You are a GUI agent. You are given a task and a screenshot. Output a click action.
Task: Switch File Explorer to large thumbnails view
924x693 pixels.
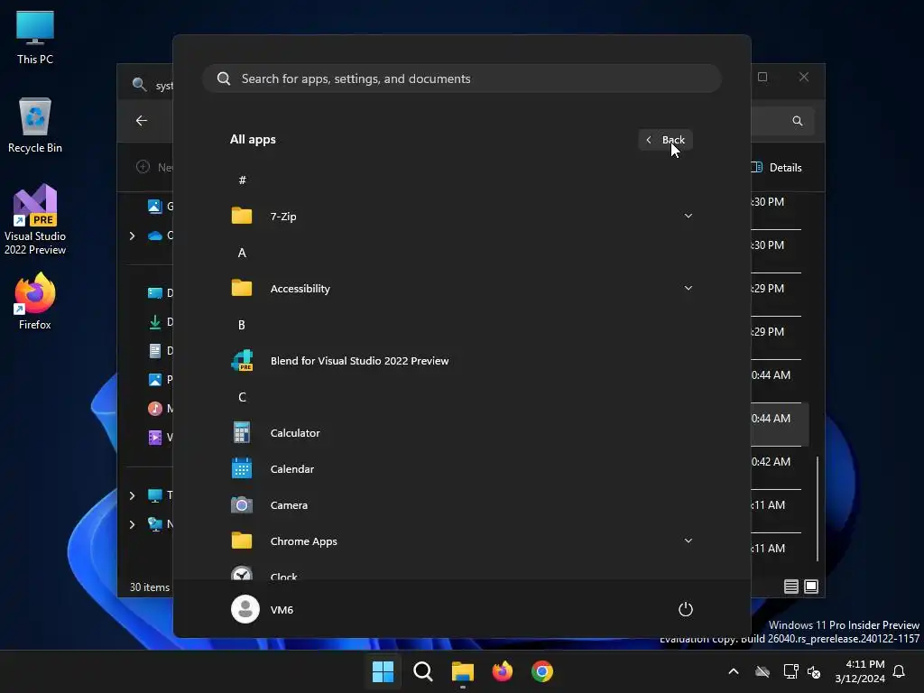coord(811,587)
